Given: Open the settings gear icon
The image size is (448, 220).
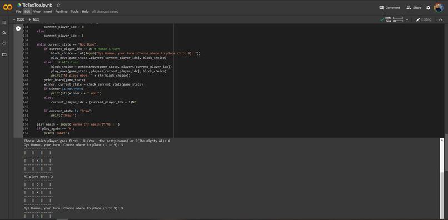Looking at the screenshot, I should pos(429,8).
